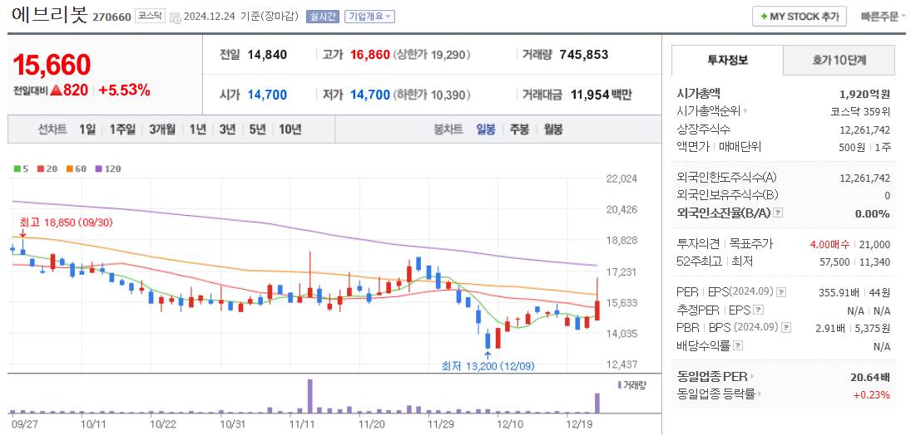911x435 pixels.
Task: Click the 거래량 value 745,853
Action: [x=584, y=55]
